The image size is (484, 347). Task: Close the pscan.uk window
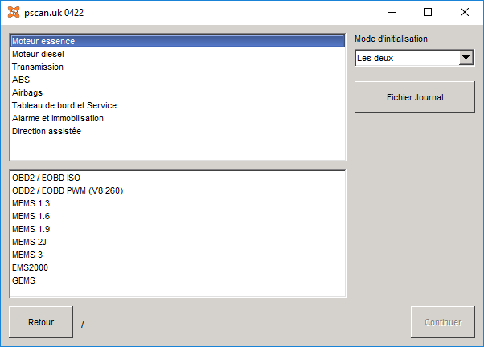(464, 12)
